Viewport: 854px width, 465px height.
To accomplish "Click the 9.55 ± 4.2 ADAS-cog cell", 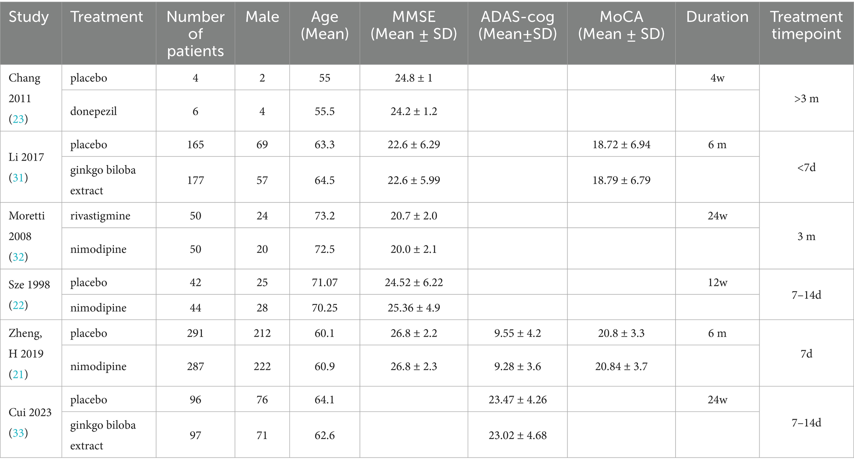I will tap(517, 333).
